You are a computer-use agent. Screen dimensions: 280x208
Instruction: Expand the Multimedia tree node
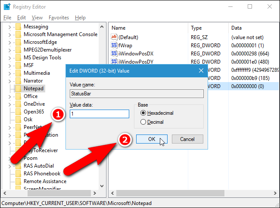(9, 73)
